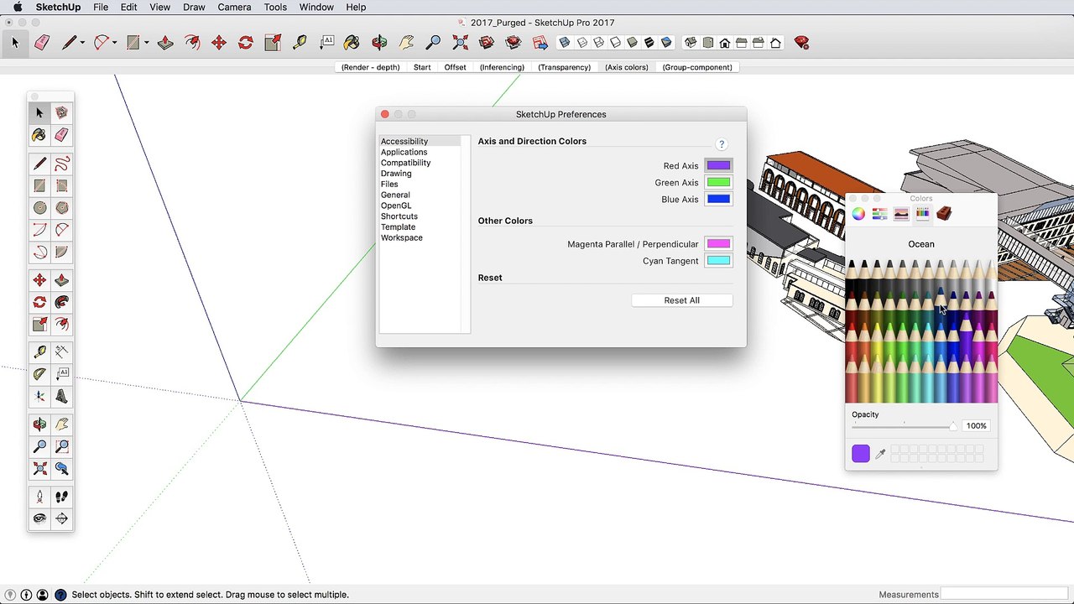Select the Follow Me tool

click(61, 302)
